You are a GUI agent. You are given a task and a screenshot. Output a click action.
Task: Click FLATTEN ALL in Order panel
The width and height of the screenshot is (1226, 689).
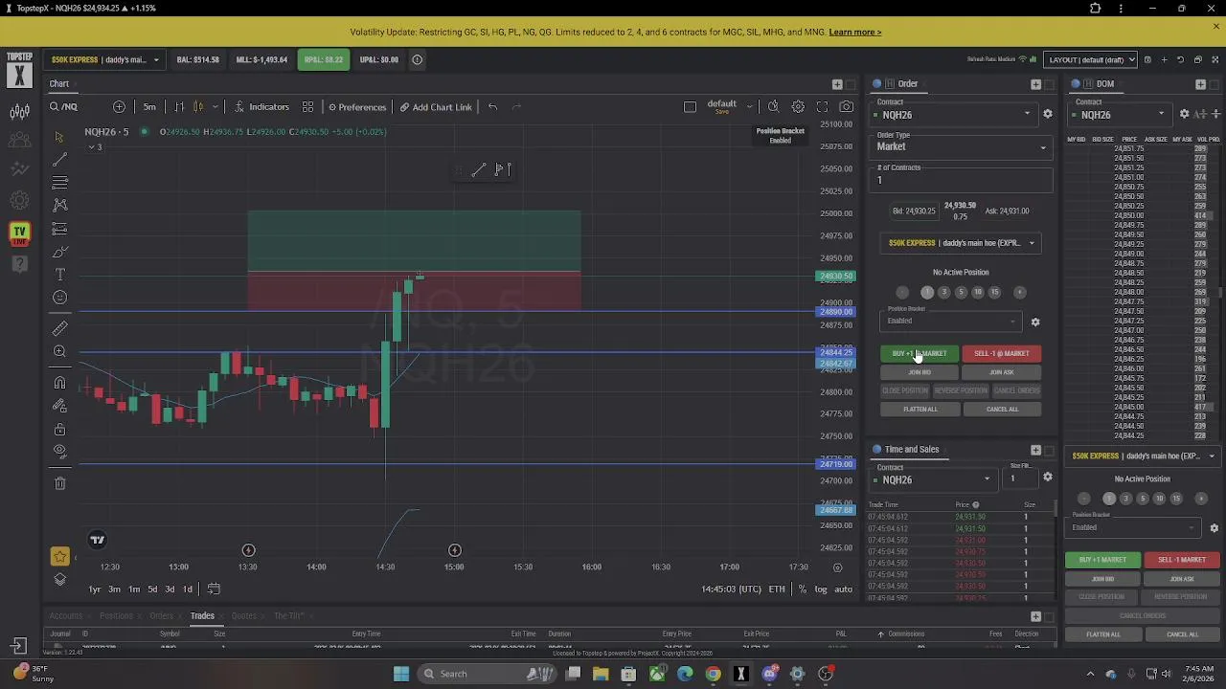click(x=920, y=410)
